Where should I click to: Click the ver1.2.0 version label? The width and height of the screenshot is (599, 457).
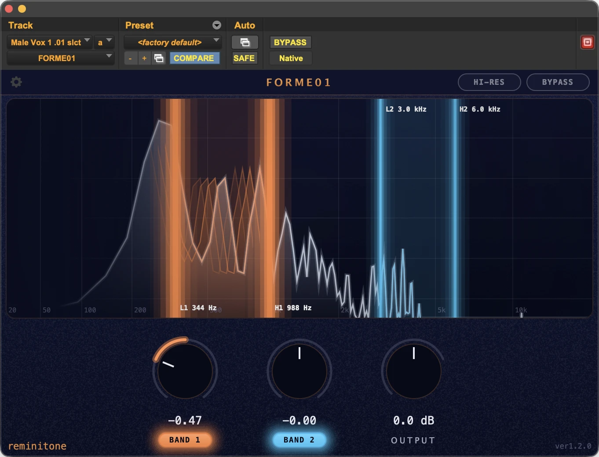(573, 446)
